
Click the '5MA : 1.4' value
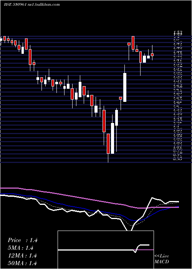point(20,248)
